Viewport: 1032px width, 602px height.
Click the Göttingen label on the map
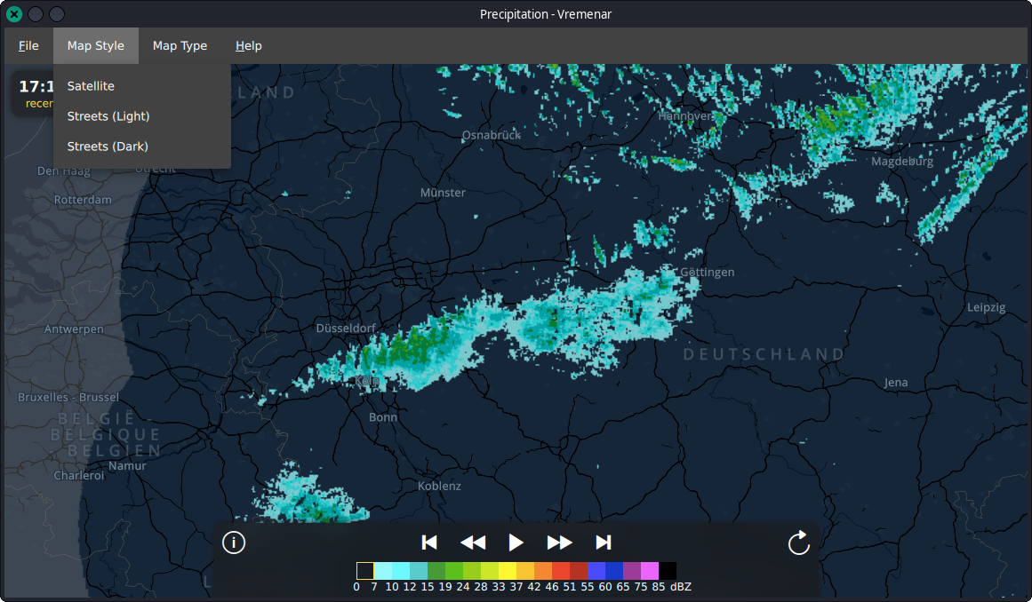tap(707, 272)
